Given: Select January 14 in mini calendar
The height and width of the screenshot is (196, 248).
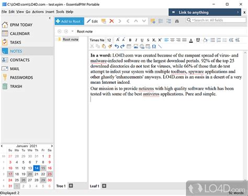Looking at the screenshot, I should pyautogui.click(x=37, y=168).
